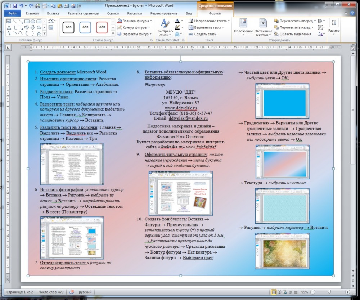Open WordArt Экспресс-стили gallery
This screenshot has width=360, height=300.
click(165, 28)
